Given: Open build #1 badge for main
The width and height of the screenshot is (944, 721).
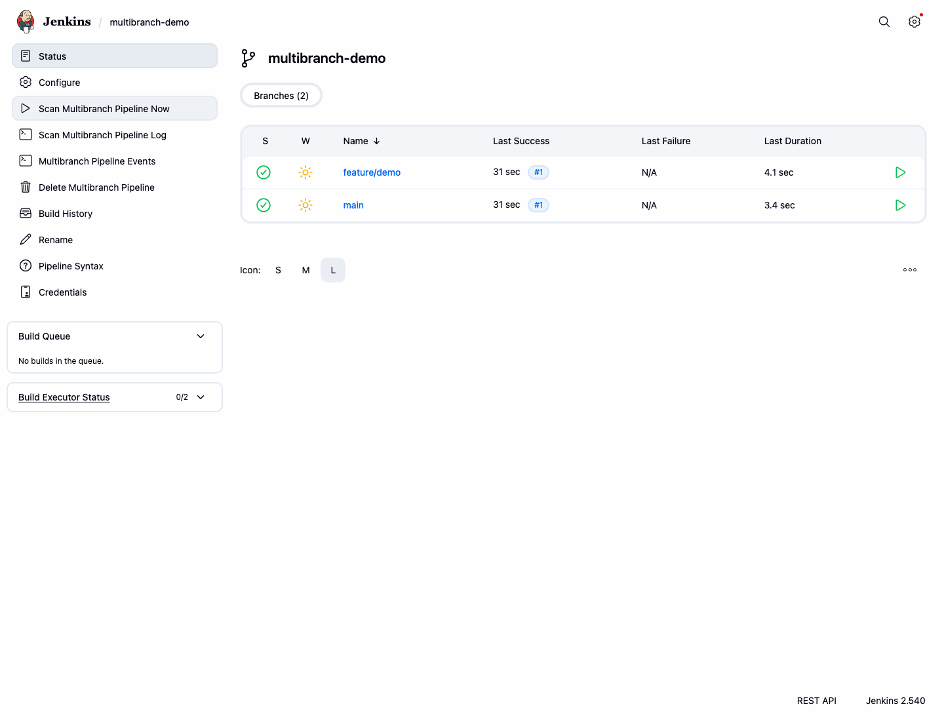Looking at the screenshot, I should 538,205.
